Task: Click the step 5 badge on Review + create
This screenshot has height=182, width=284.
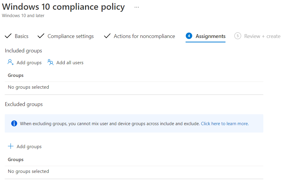Action: (238, 36)
